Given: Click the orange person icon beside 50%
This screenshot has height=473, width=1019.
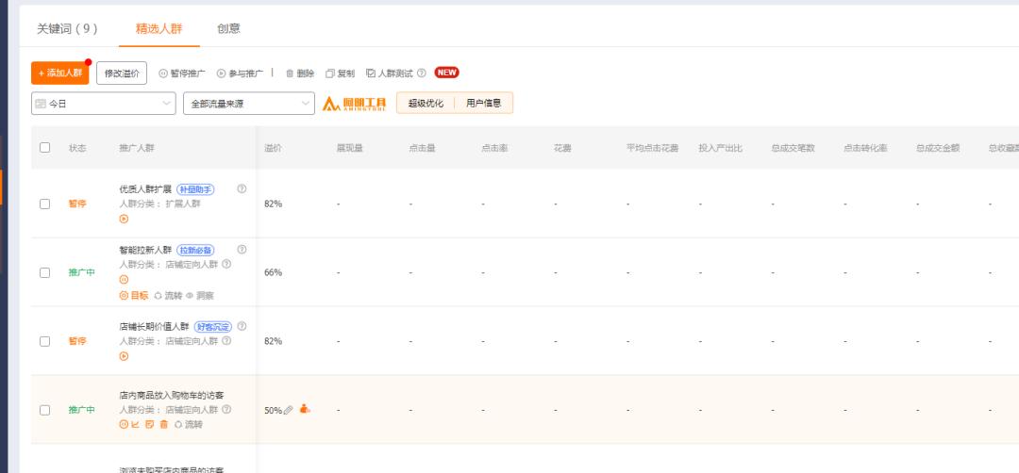Looking at the screenshot, I should [x=305, y=409].
